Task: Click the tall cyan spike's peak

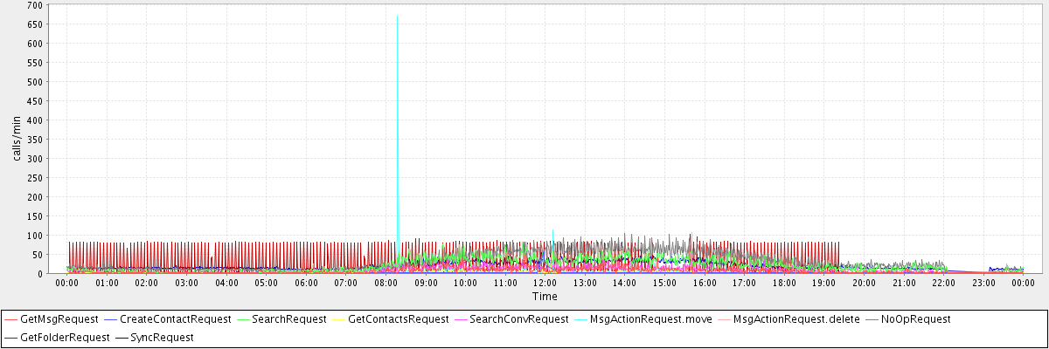Action: click(x=397, y=16)
